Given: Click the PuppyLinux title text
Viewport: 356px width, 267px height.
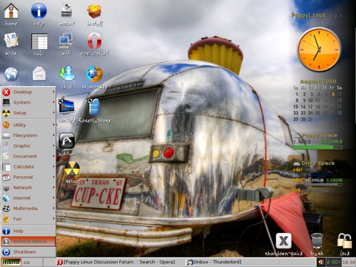Looking at the screenshot, I should [x=309, y=15].
